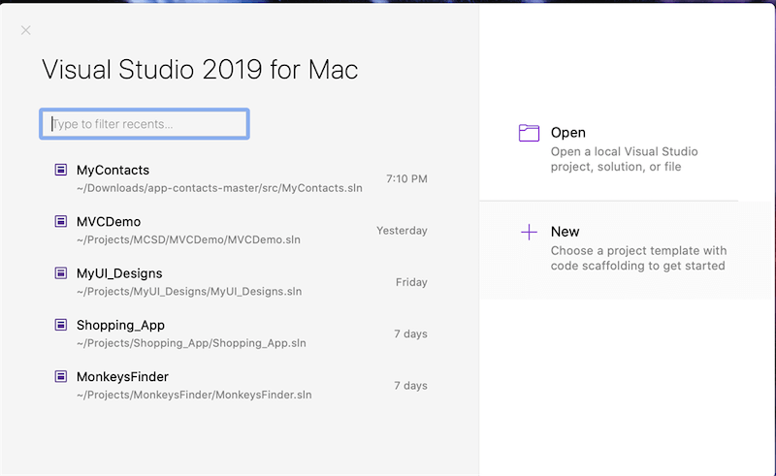Viewport: 776px width, 476px height.
Task: Click 'Choose a project template' description
Action: (639, 258)
